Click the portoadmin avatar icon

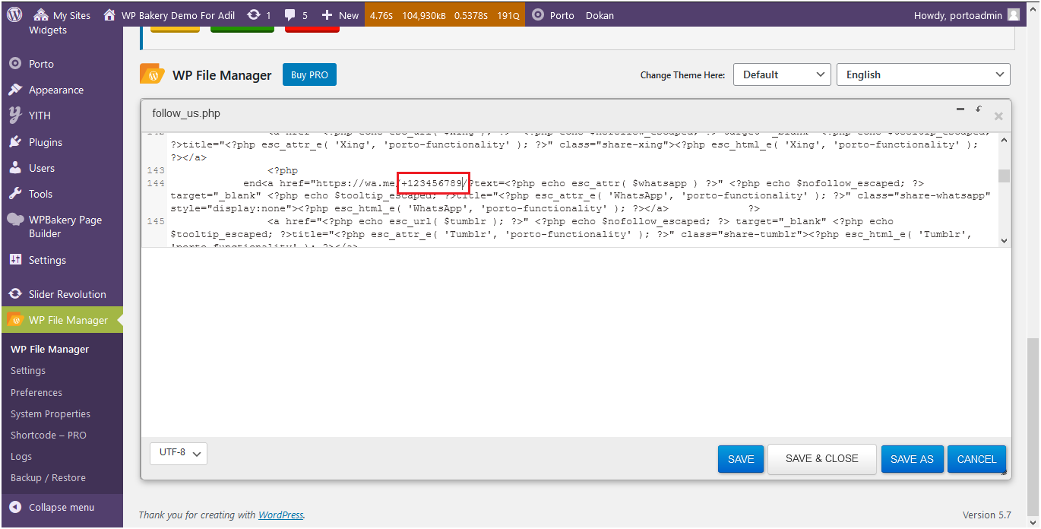pyautogui.click(x=1013, y=14)
